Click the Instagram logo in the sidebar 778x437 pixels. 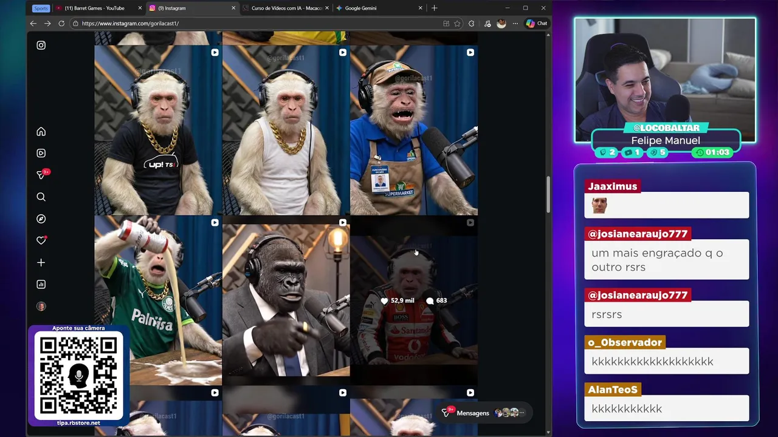41,45
